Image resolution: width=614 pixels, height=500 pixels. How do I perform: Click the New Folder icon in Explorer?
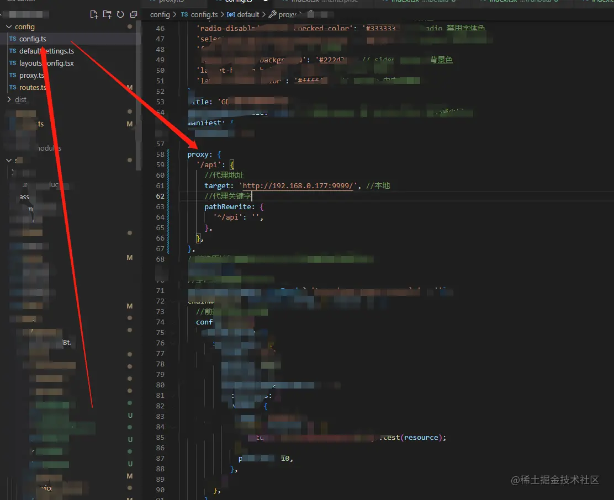click(x=107, y=14)
